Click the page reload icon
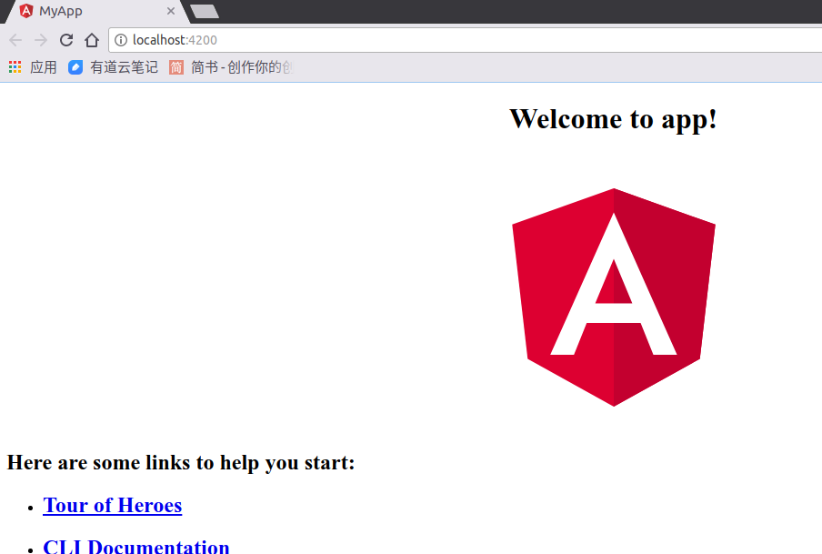Image resolution: width=822 pixels, height=554 pixels. pyautogui.click(x=65, y=39)
